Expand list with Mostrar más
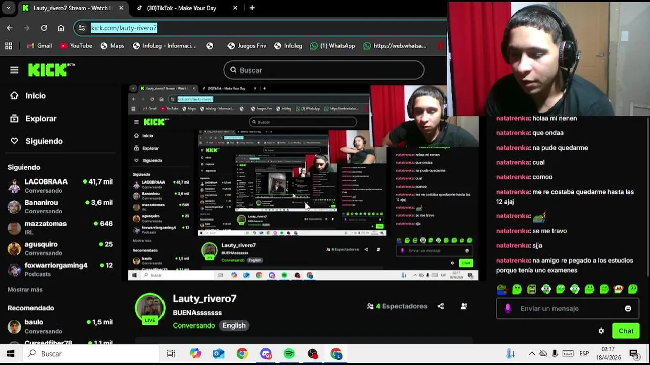650x365 pixels. (x=25, y=289)
